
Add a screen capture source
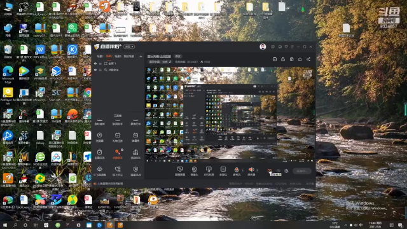(180, 171)
